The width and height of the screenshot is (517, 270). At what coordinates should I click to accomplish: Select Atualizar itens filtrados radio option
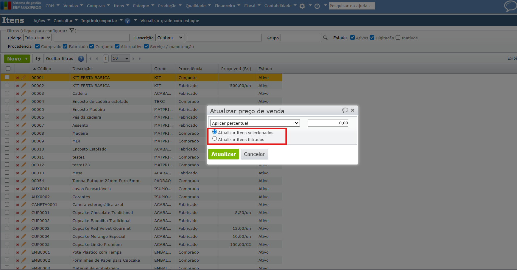[x=214, y=139]
